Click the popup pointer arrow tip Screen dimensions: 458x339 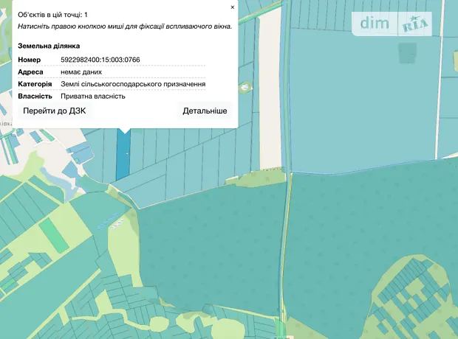124,133
